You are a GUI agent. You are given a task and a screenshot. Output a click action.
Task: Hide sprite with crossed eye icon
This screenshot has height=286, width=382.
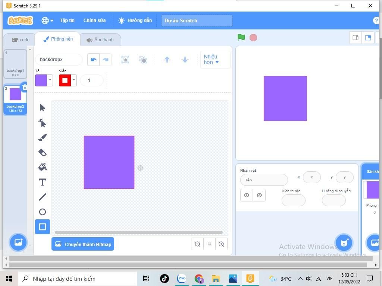coord(259,195)
